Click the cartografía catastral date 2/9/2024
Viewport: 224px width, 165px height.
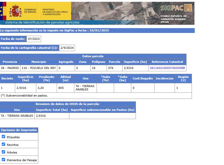click(x=67, y=48)
